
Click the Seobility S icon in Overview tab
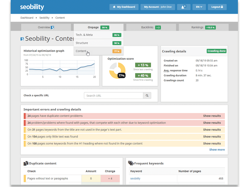coord(52,27)
